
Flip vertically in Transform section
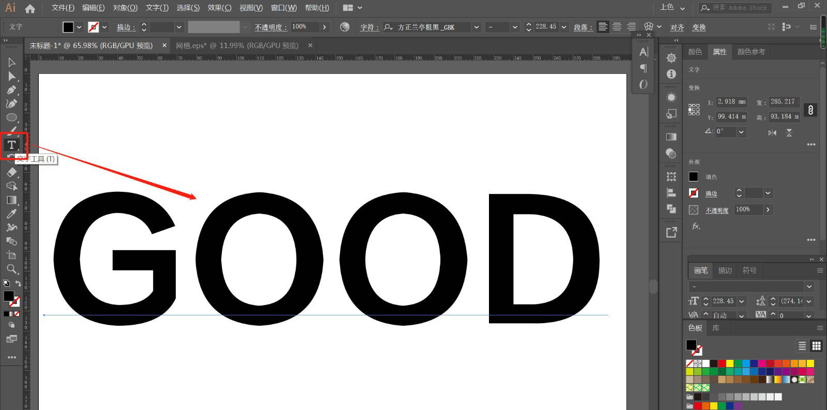[x=789, y=133]
